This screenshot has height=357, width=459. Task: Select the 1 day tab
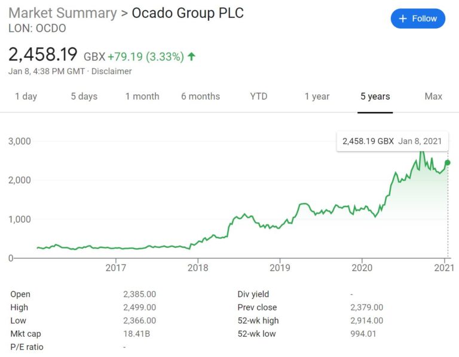tap(26, 97)
